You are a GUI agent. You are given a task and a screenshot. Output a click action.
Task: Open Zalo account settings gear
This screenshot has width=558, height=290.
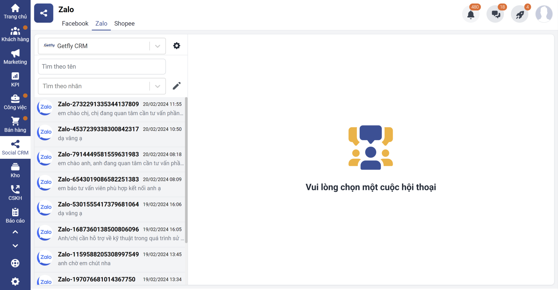(x=177, y=46)
